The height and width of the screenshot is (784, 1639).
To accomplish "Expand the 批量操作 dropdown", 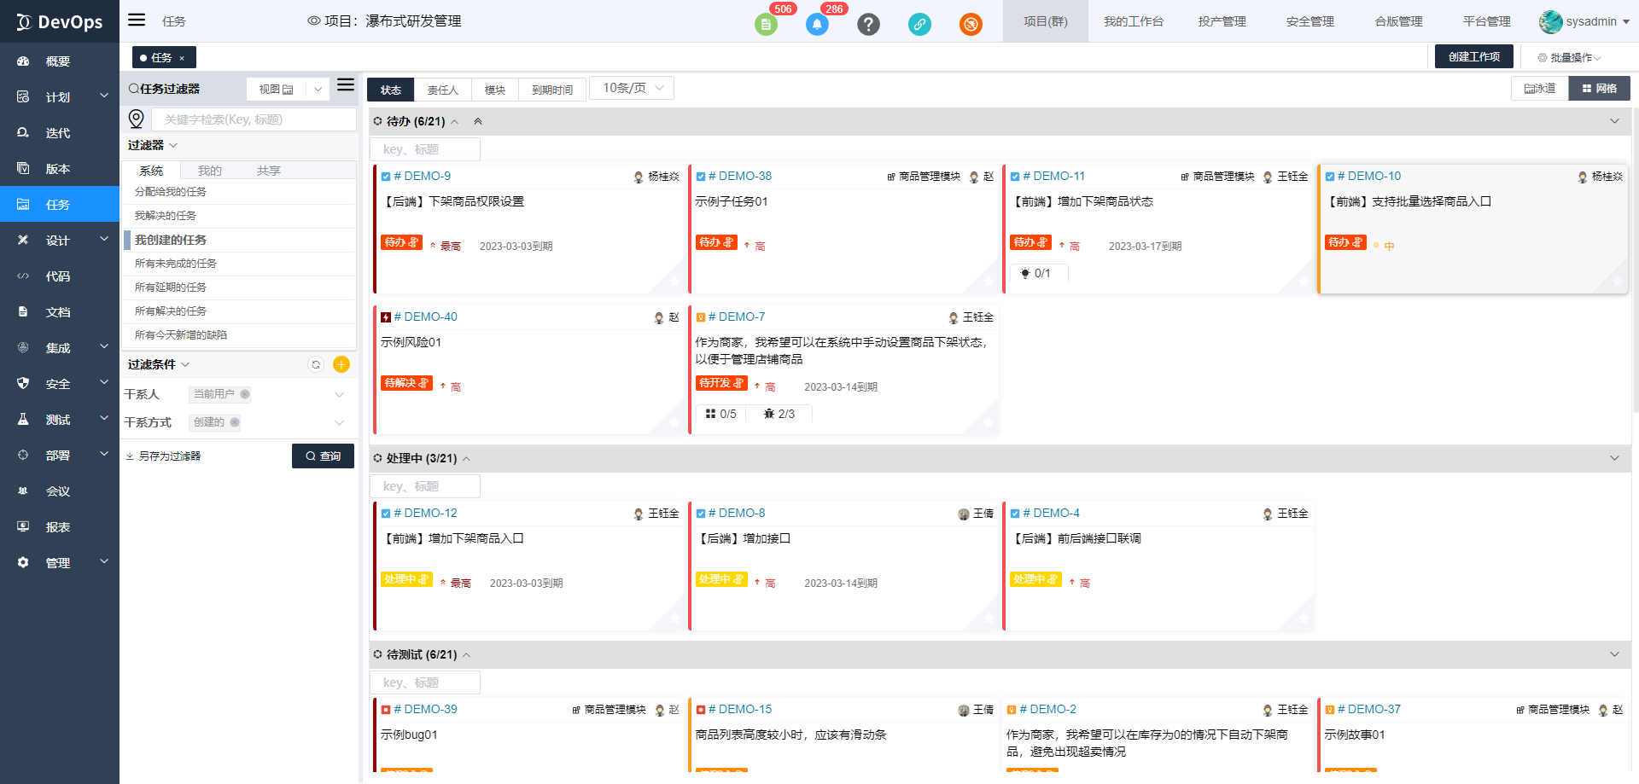I will (1569, 57).
